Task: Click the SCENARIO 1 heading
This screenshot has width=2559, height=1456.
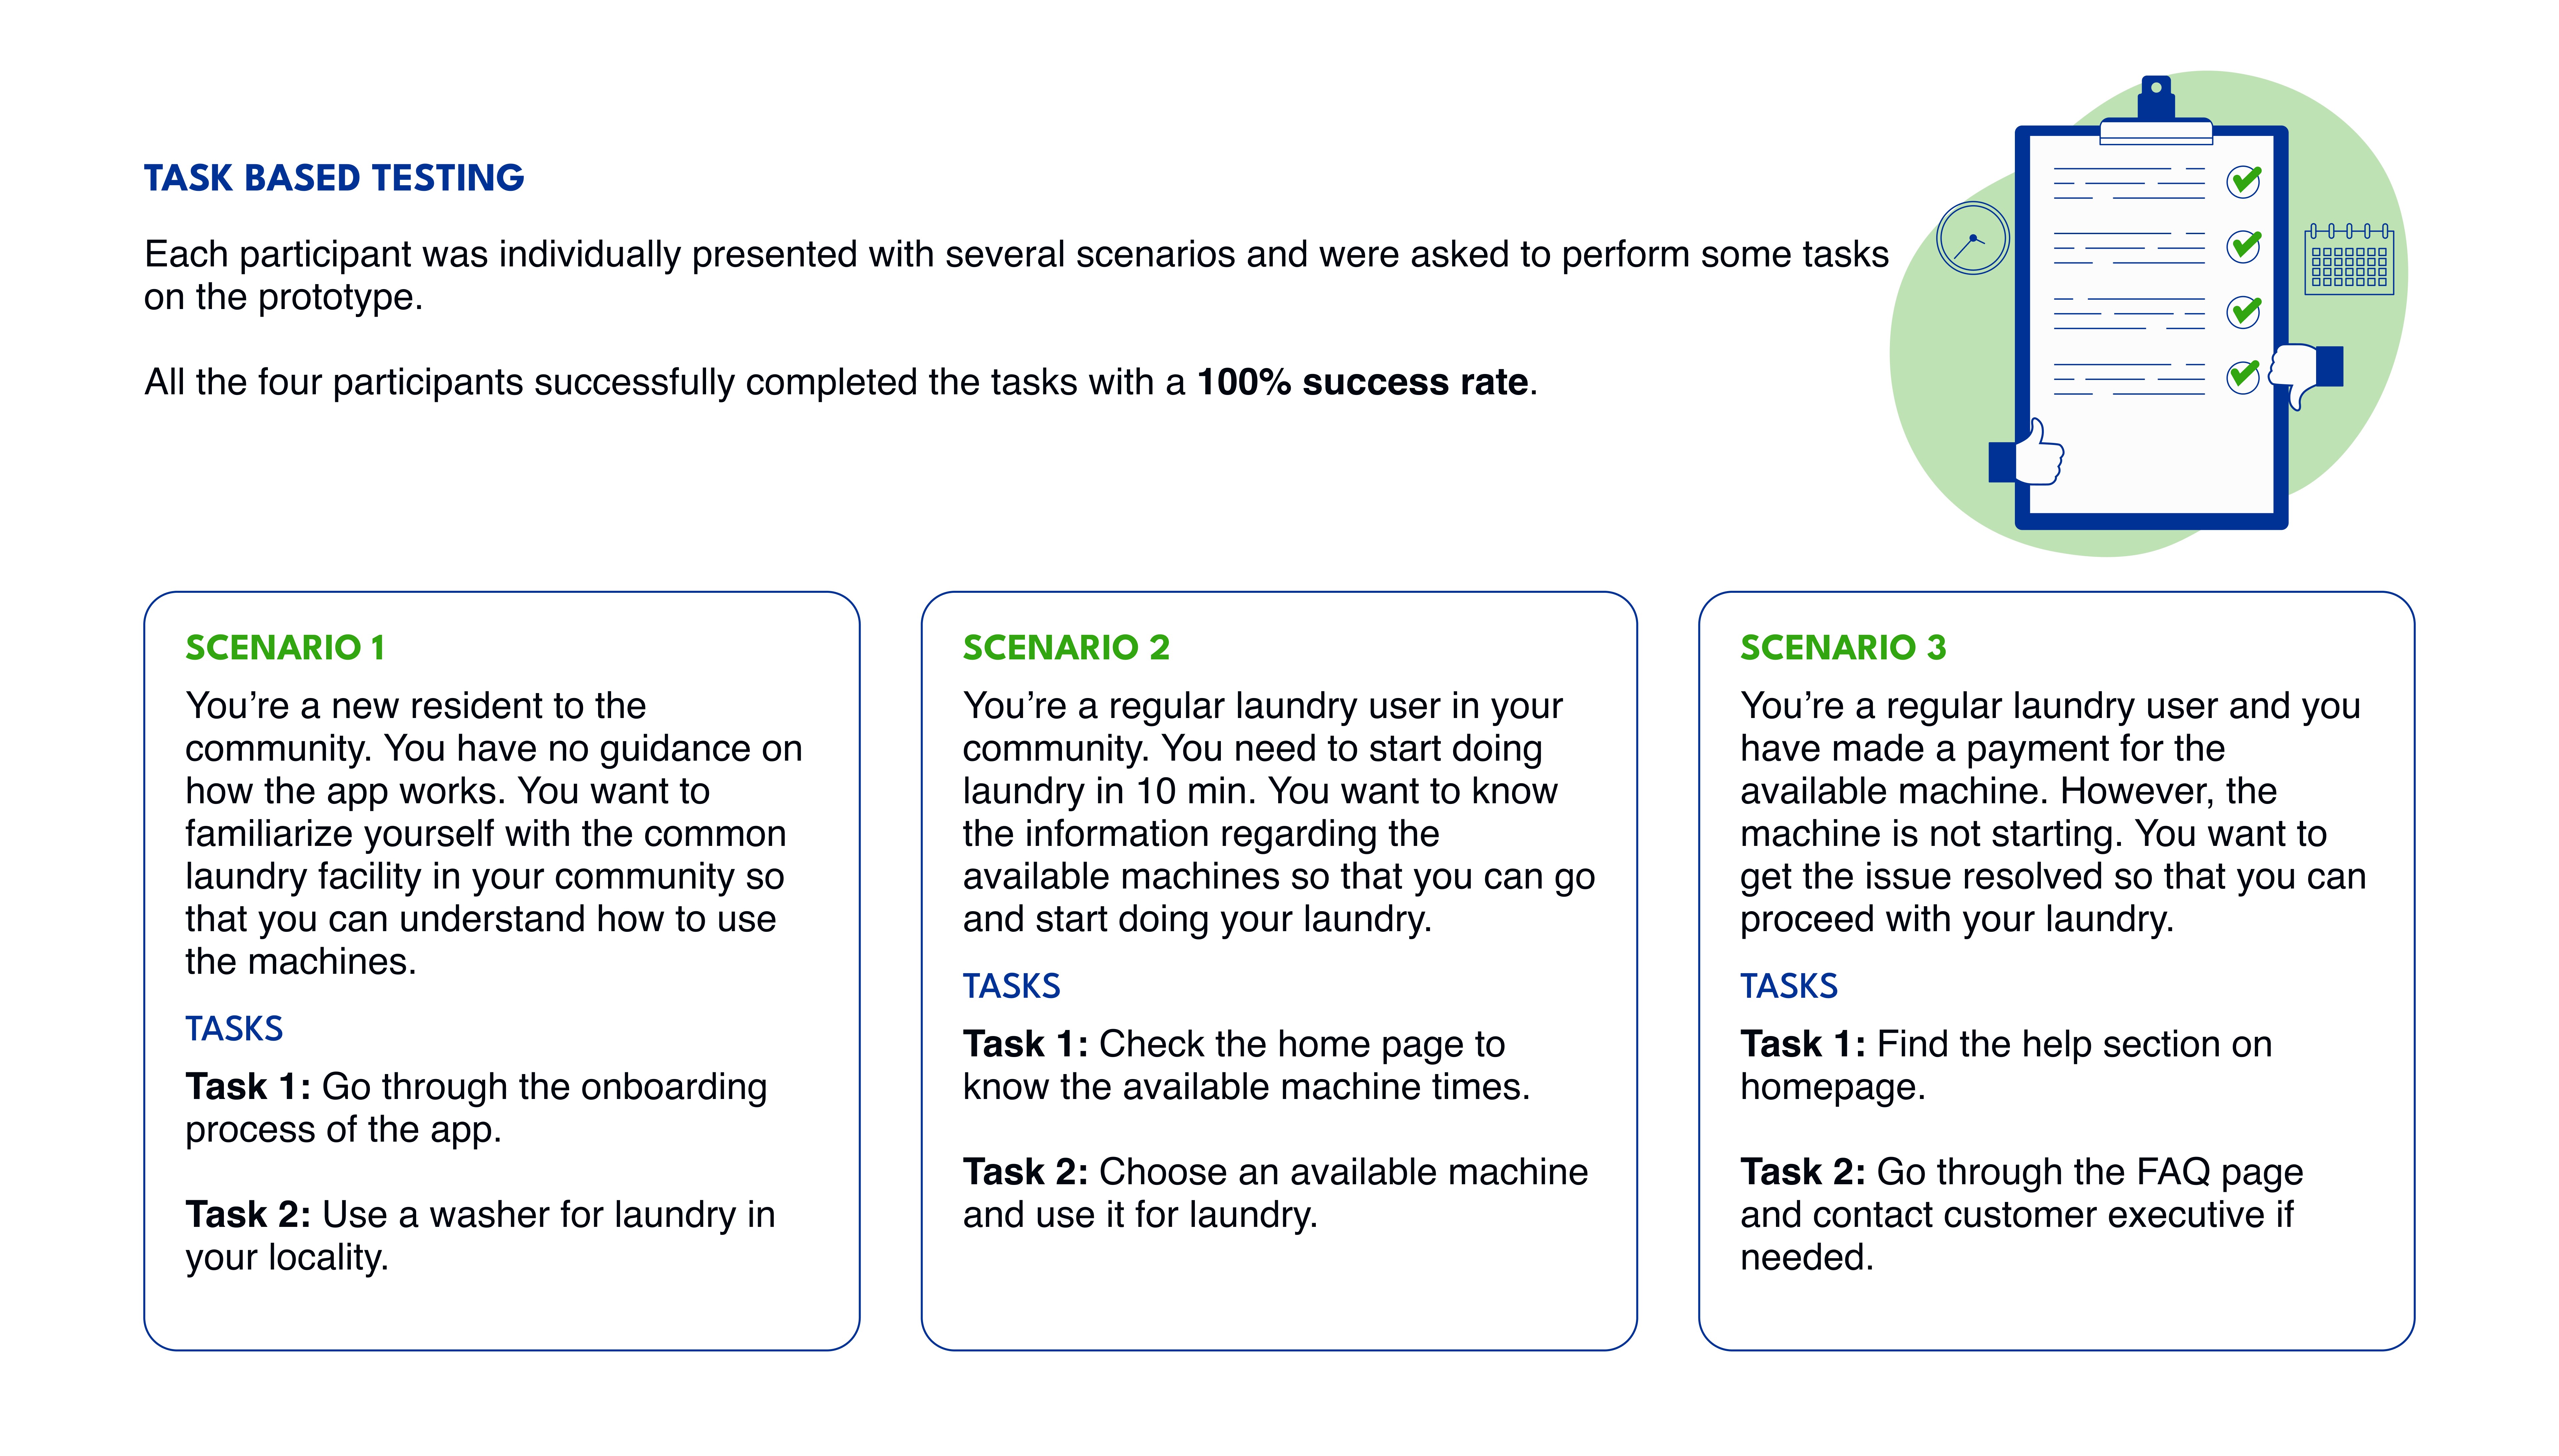Action: pyautogui.click(x=285, y=648)
